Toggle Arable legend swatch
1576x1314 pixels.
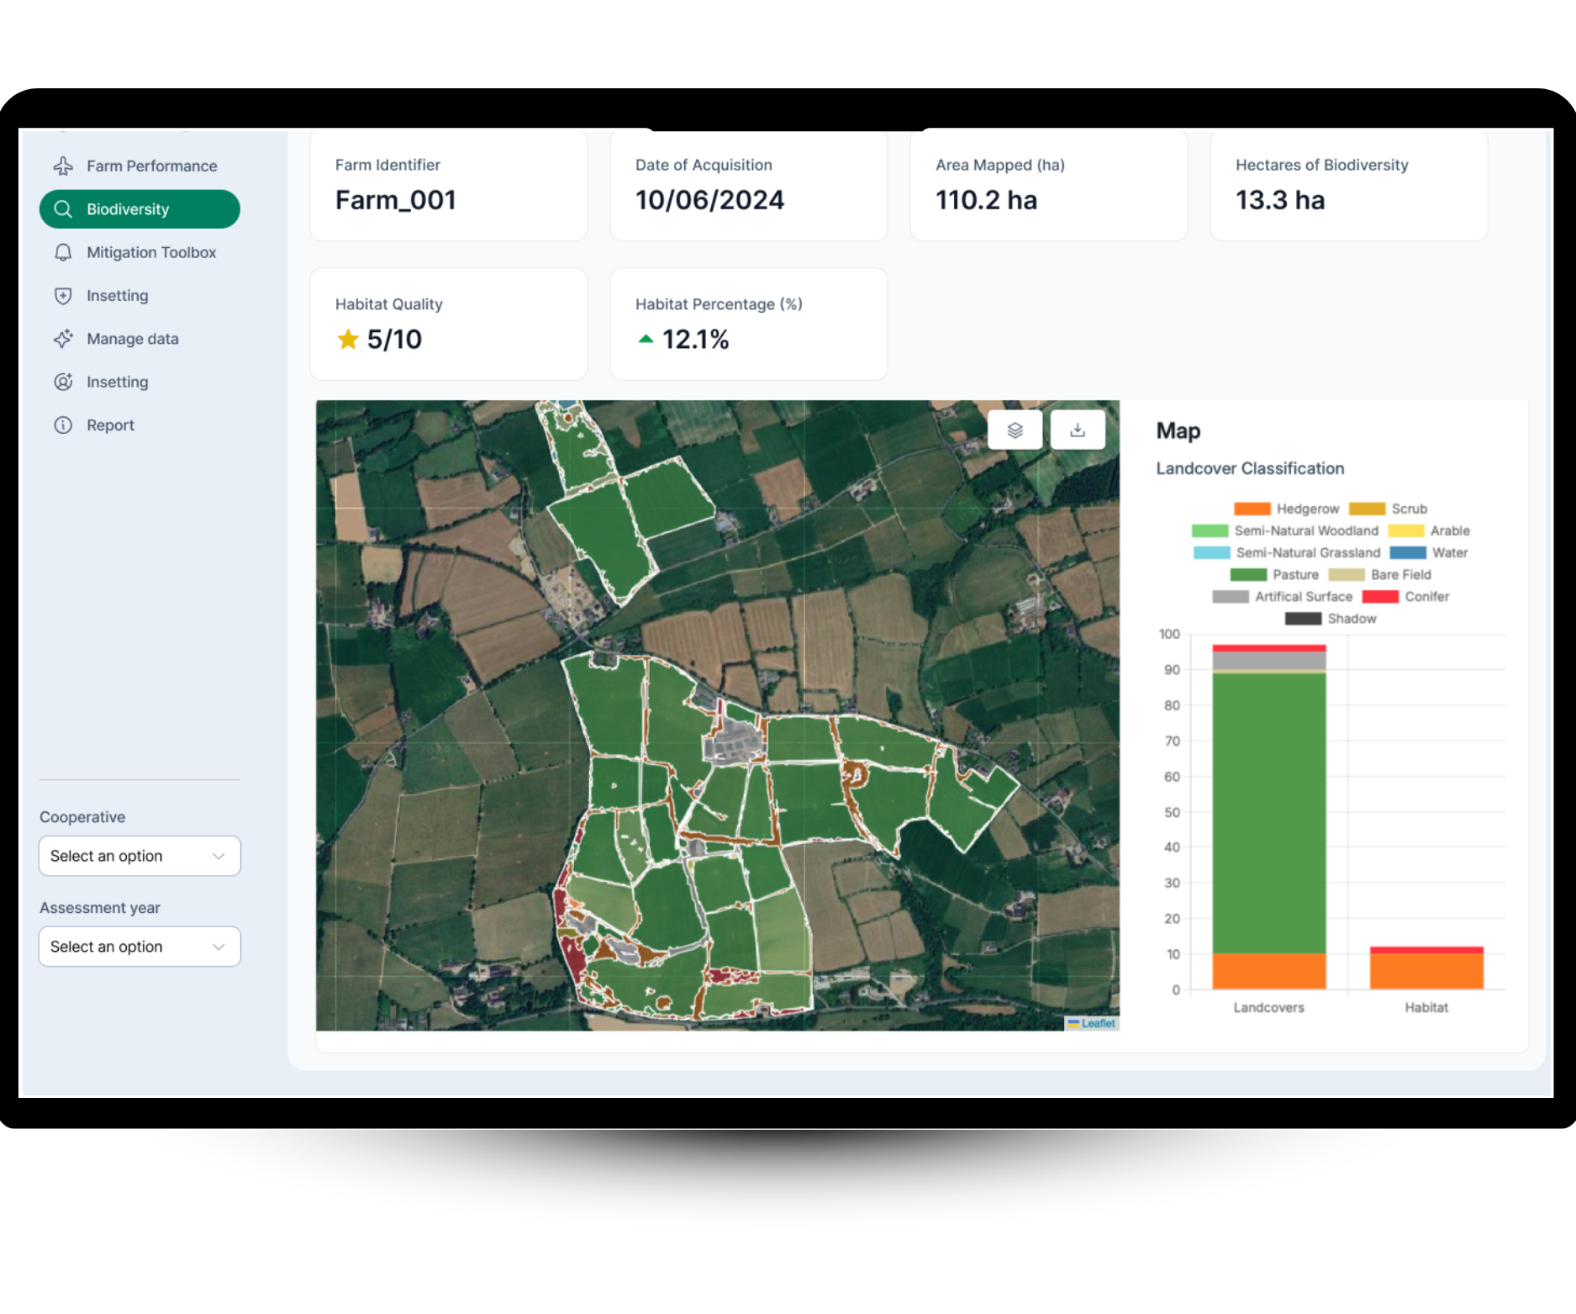1406,530
